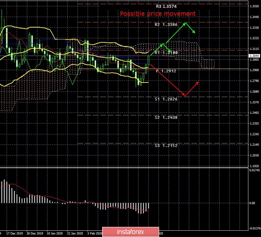Click the current price tag 1.3044
Image resolution: width=261 pixels, height=237 pixels.
click(x=253, y=56)
